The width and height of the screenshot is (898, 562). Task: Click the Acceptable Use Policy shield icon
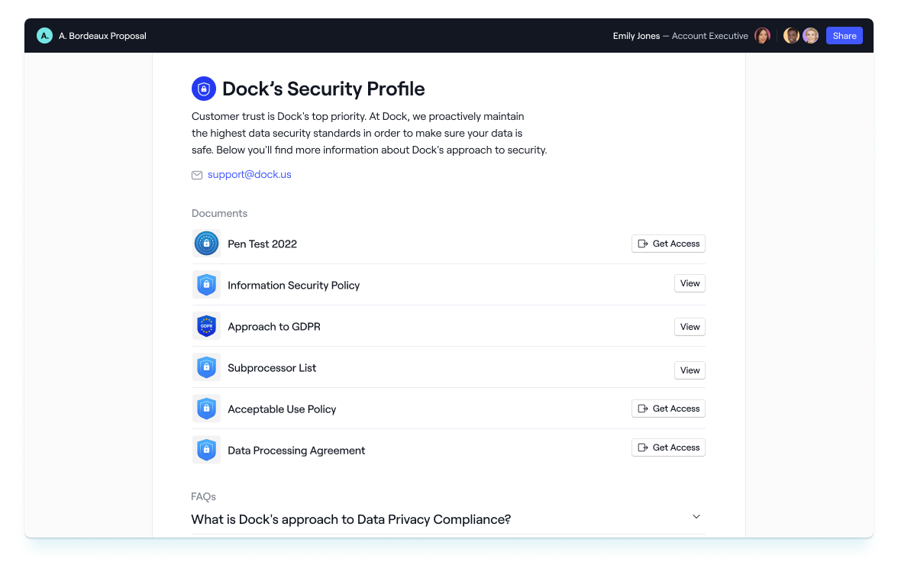206,409
